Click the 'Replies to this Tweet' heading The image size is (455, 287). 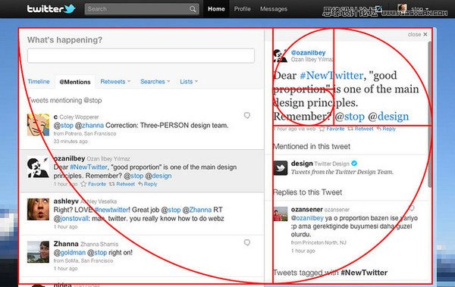308,192
